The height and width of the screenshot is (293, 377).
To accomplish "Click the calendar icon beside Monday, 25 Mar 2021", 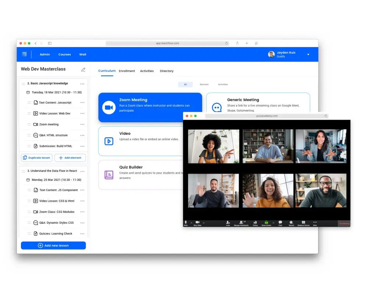I will pos(28,180).
